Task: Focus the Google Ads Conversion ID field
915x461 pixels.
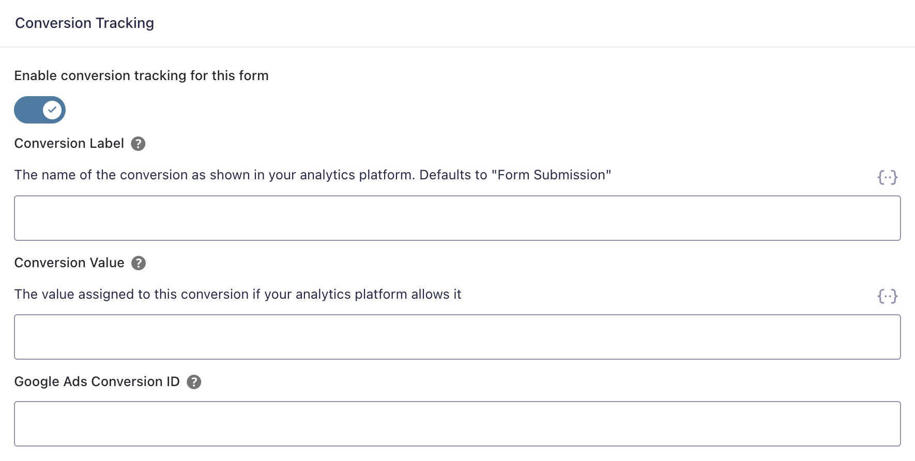Action: tap(457, 424)
